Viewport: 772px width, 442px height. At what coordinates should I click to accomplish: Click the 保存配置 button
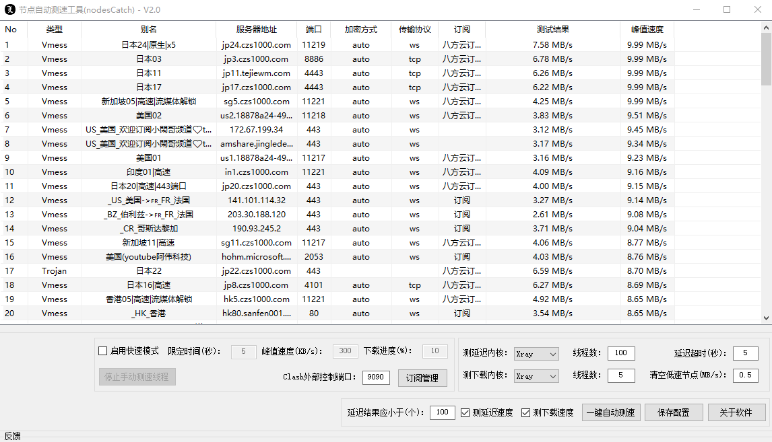(673, 412)
